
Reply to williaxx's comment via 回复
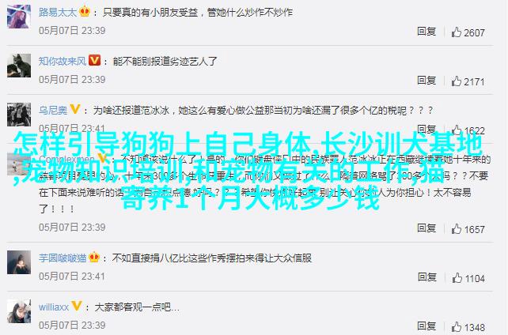point(426,326)
